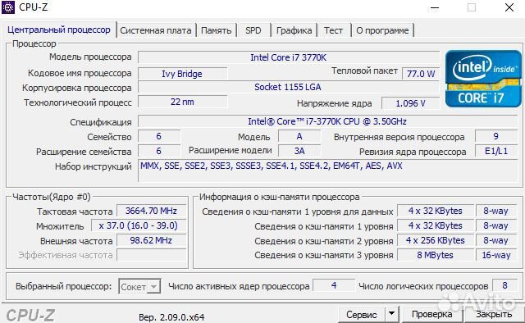Viewport: 525px width, 323px height.
Task: Go to the Графика tab
Action: (x=294, y=30)
